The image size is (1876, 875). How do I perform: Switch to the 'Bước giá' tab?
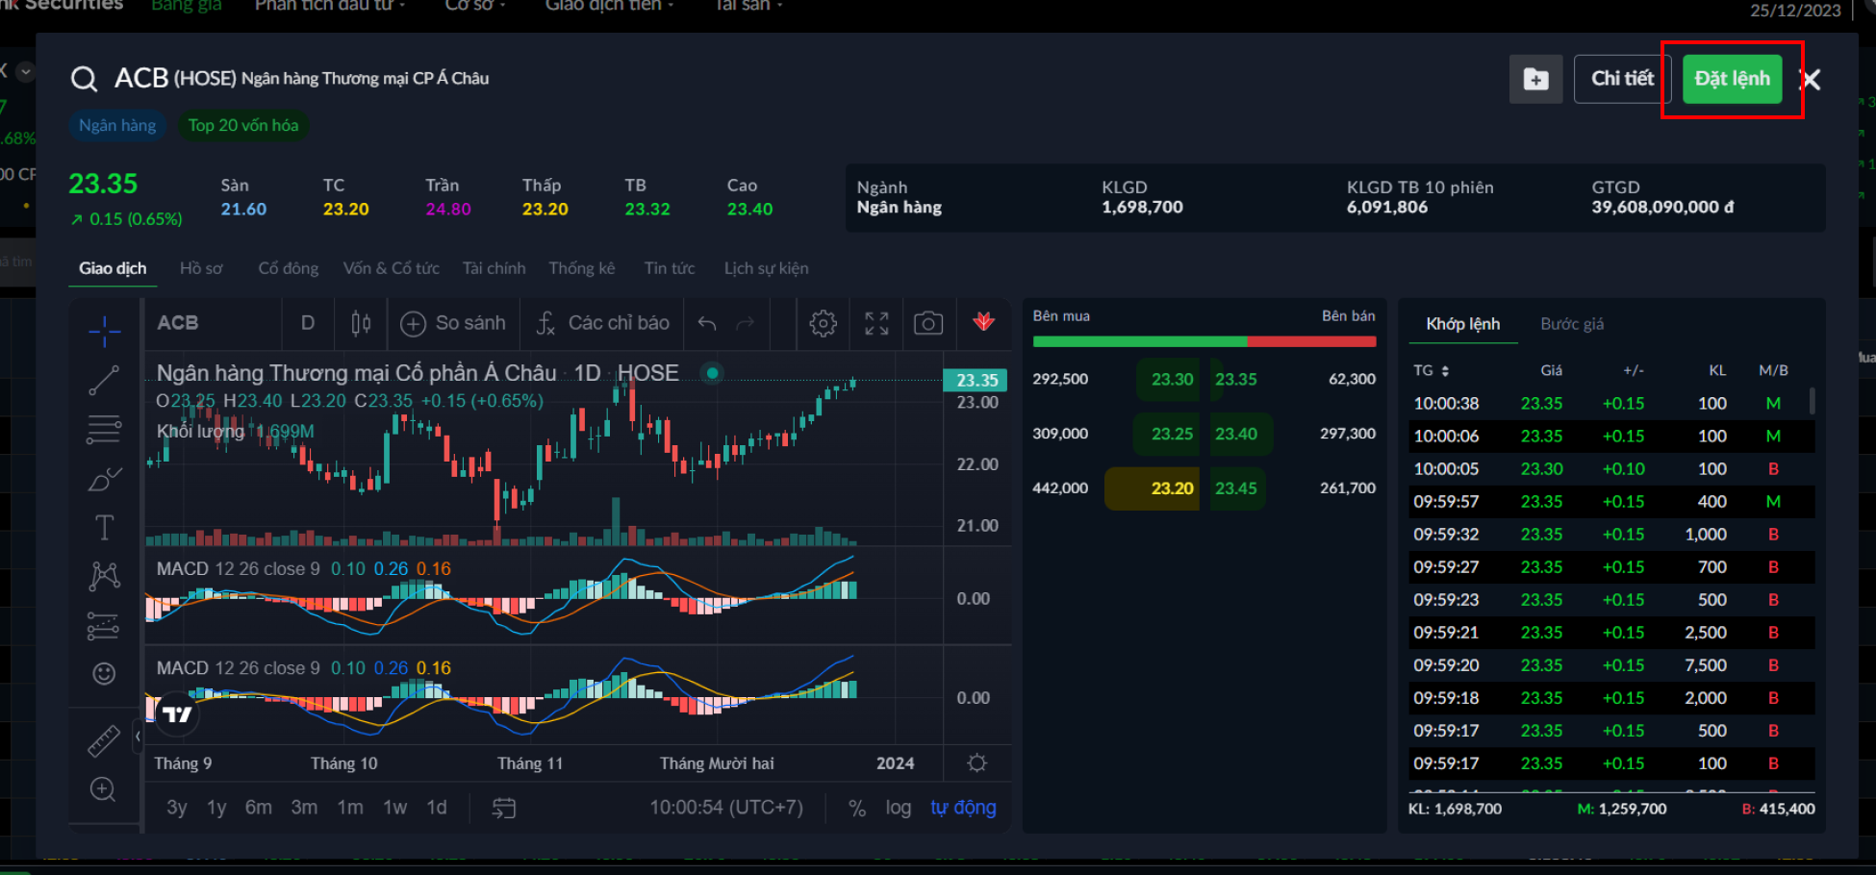pos(1571,324)
